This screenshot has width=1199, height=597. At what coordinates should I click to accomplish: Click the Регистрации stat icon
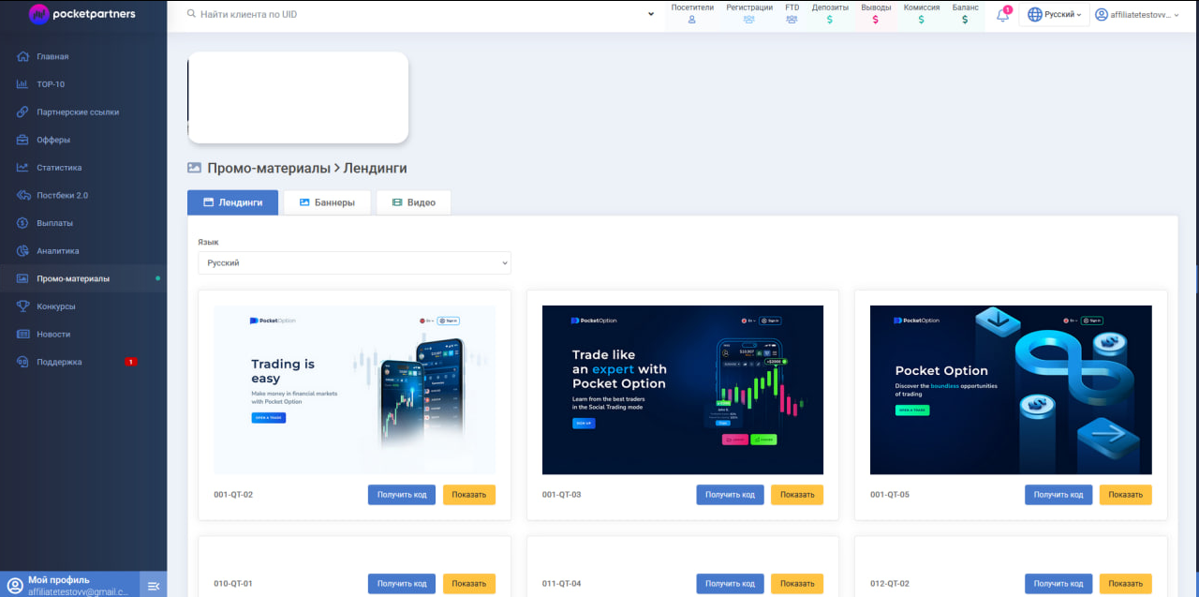749,20
